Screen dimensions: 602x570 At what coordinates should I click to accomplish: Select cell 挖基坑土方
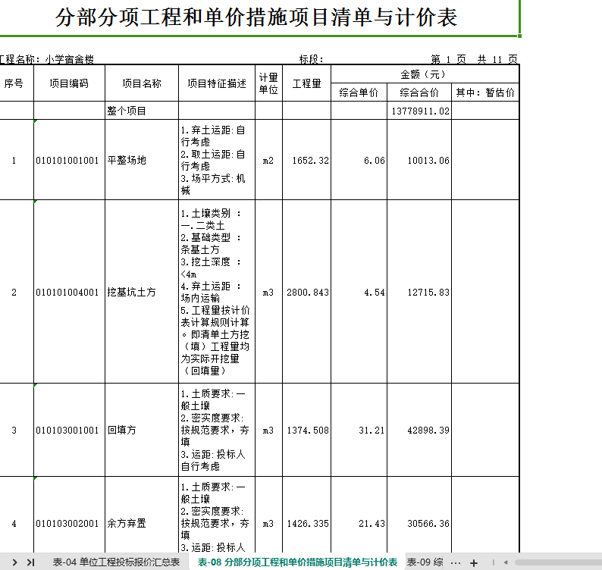coord(142,292)
